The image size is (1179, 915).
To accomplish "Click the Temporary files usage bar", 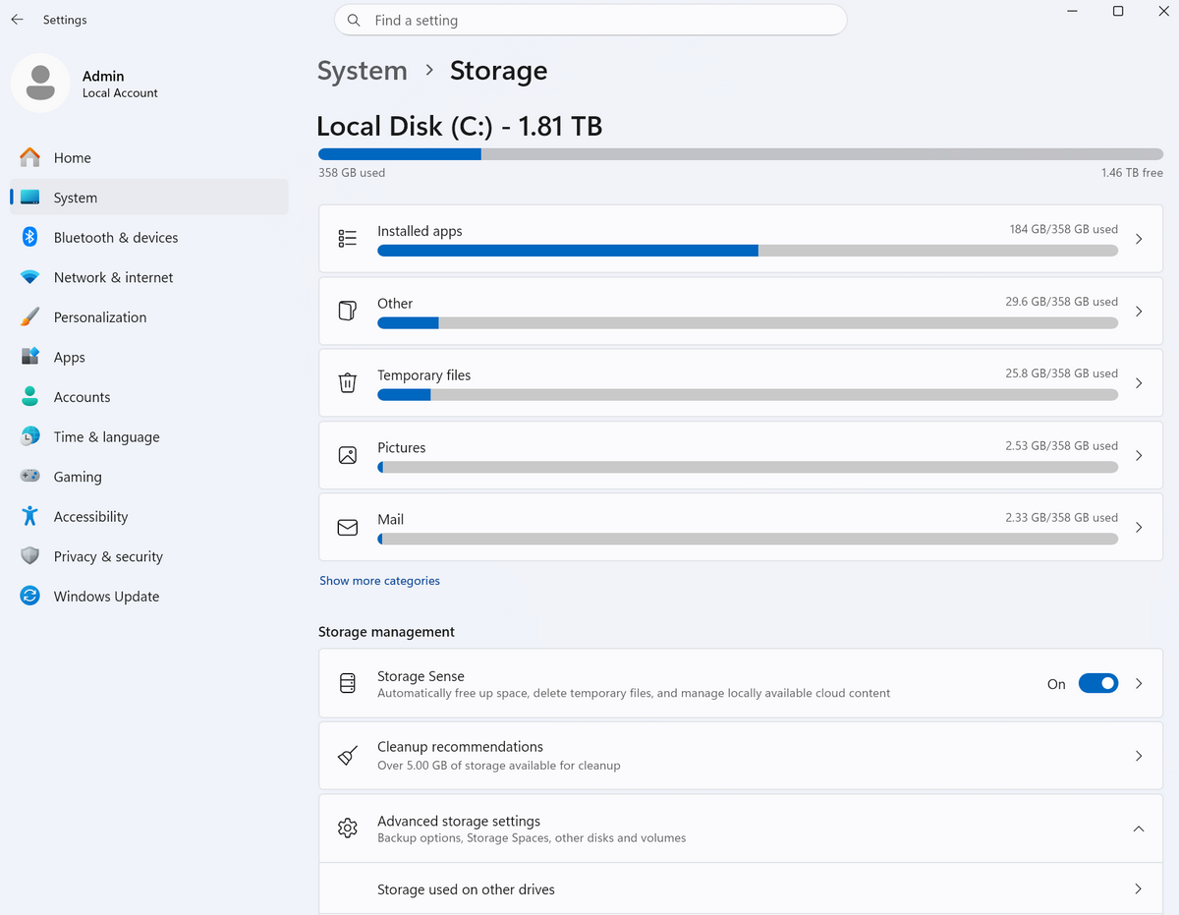I will click(x=748, y=395).
